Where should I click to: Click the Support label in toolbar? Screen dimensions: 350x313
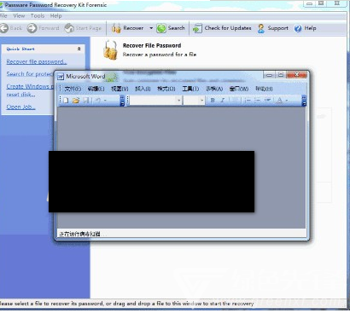click(x=277, y=28)
